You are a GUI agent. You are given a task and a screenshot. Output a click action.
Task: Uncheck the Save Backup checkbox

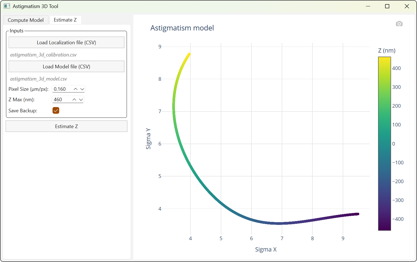56,110
